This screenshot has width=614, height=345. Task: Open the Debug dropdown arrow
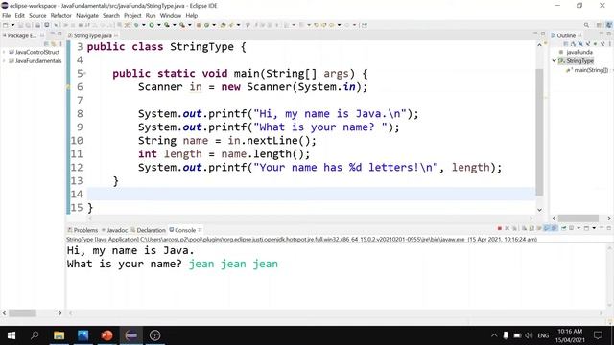point(143,25)
